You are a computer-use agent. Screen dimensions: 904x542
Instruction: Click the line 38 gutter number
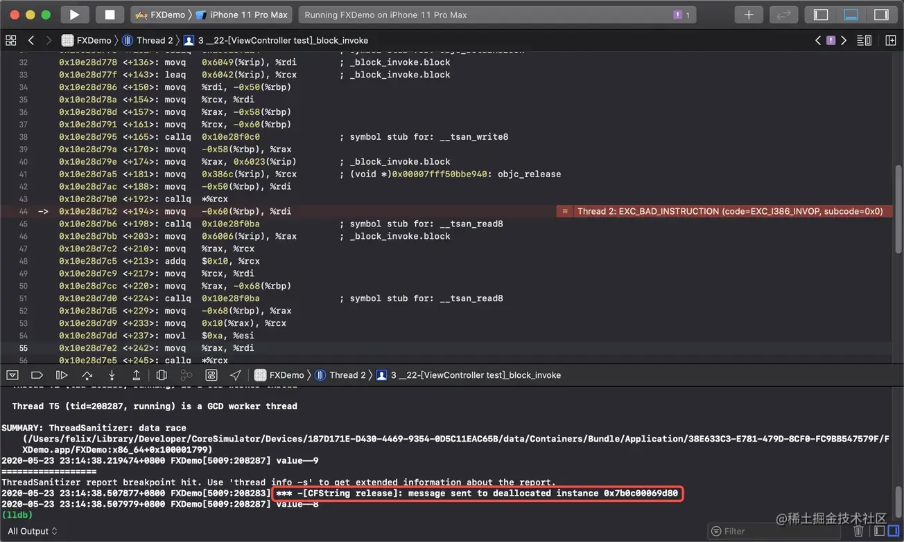(x=24, y=136)
